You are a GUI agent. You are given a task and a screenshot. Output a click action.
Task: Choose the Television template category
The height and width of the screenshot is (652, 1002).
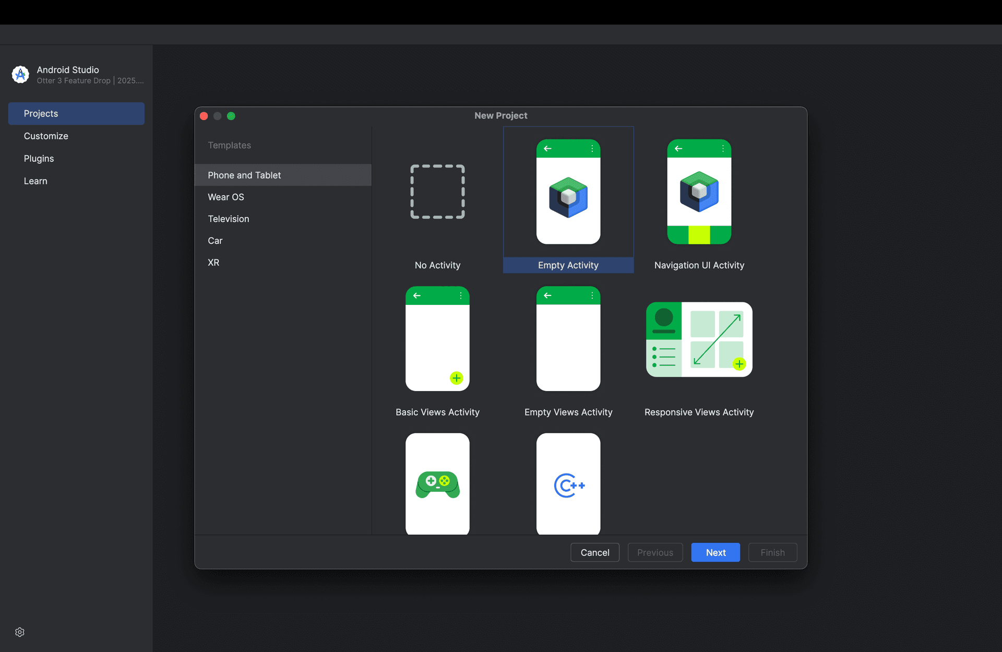point(283,219)
